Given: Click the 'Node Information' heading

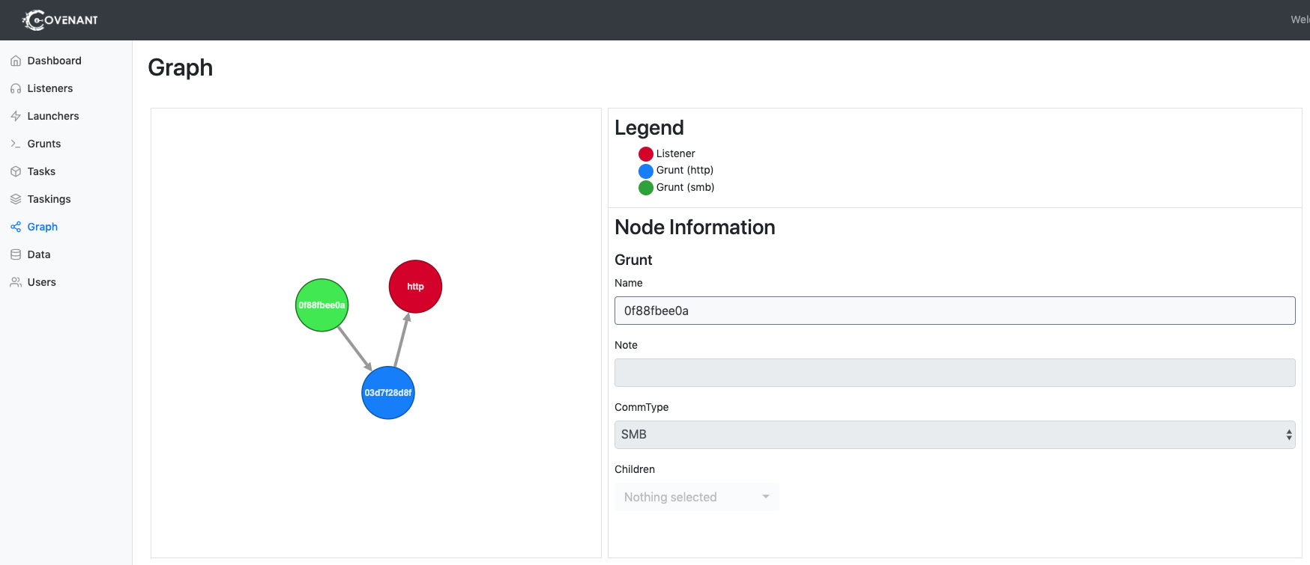Looking at the screenshot, I should (x=695, y=227).
